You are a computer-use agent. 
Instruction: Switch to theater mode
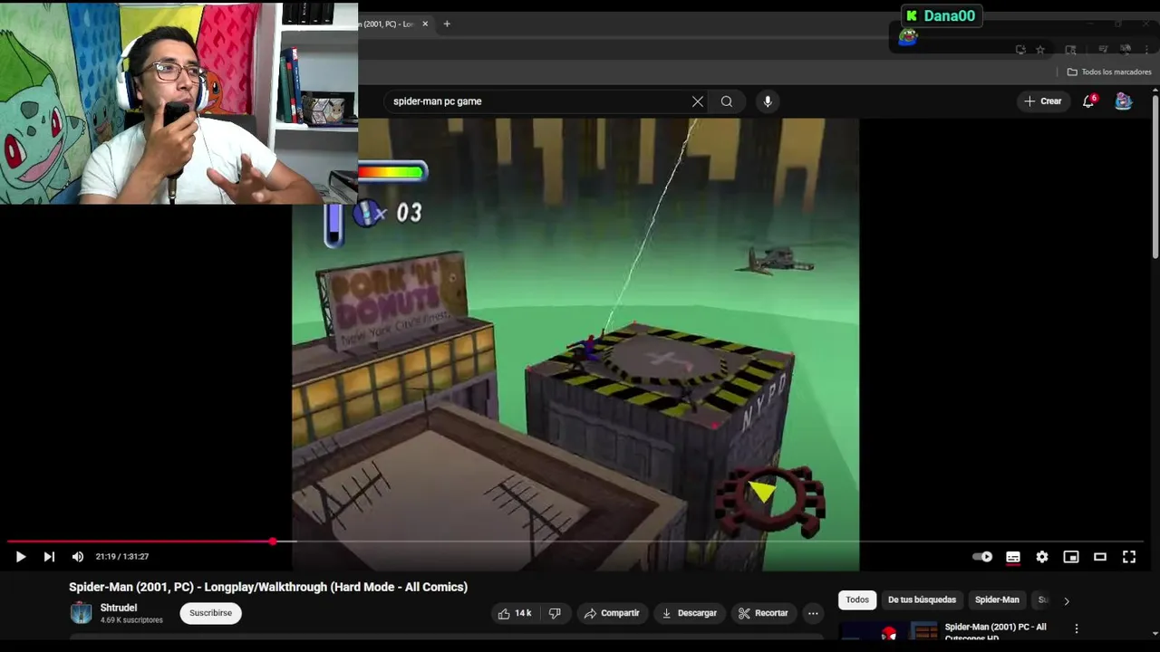pyautogui.click(x=1100, y=557)
